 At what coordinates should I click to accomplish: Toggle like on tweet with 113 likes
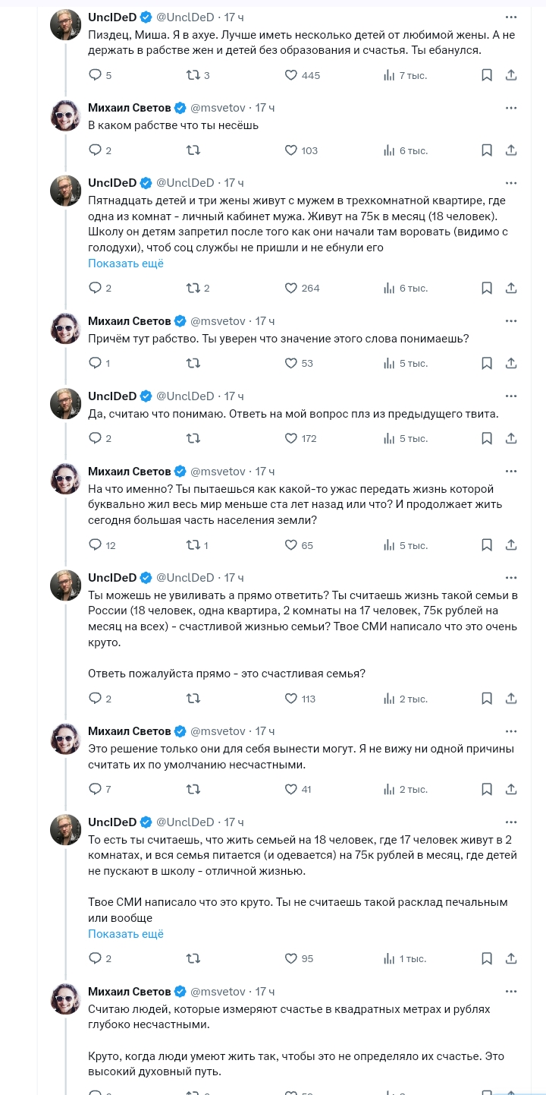pos(291,699)
